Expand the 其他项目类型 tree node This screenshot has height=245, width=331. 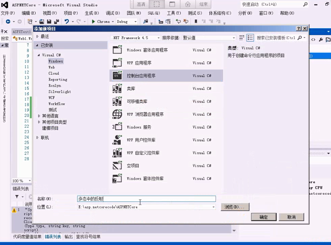pyautogui.click(x=39, y=122)
